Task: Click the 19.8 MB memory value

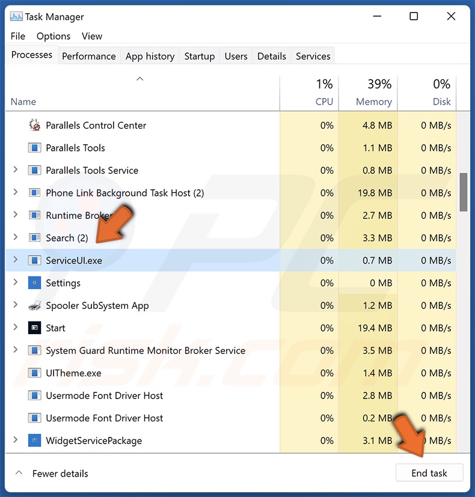Action: (x=375, y=193)
